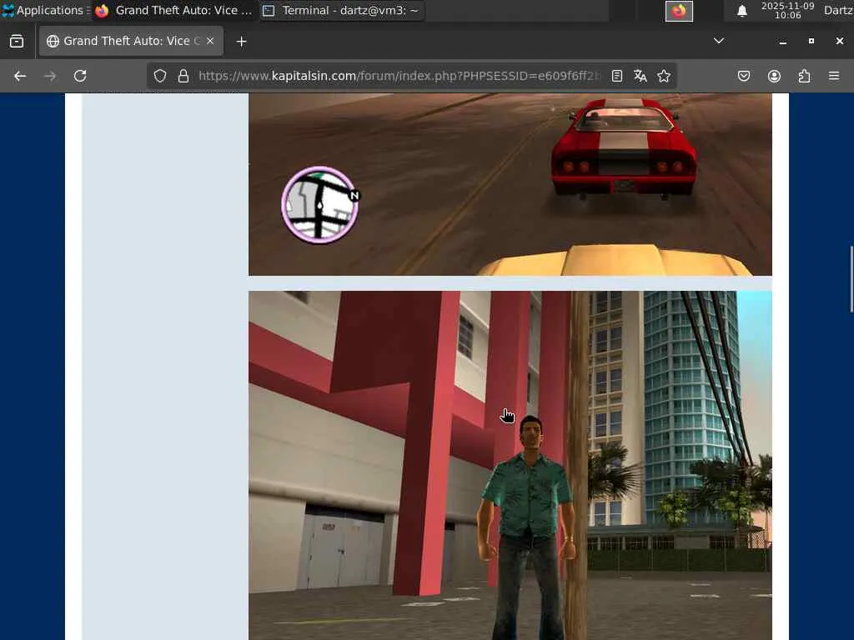Screen dimensions: 854x640
Task: Close the Firefox window
Action: [839, 42]
